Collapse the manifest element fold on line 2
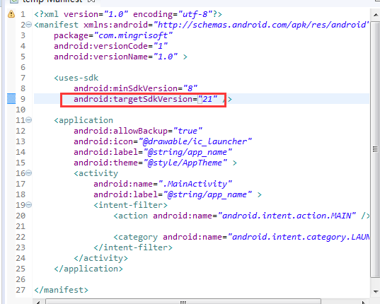The image size is (380, 304). (x=29, y=25)
